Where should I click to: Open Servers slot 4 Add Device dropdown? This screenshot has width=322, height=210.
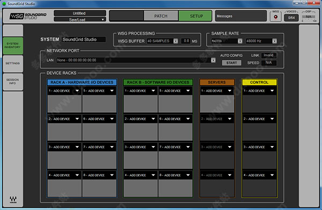217,175
